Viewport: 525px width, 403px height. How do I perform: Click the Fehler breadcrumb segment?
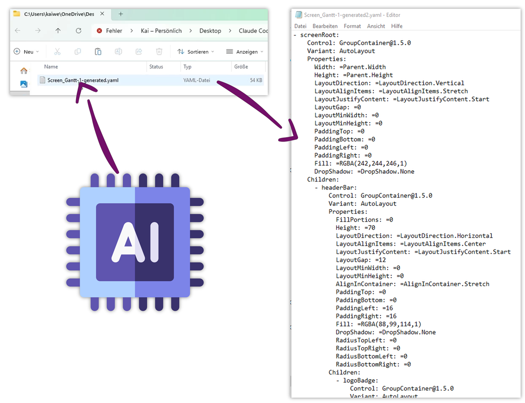(x=114, y=31)
